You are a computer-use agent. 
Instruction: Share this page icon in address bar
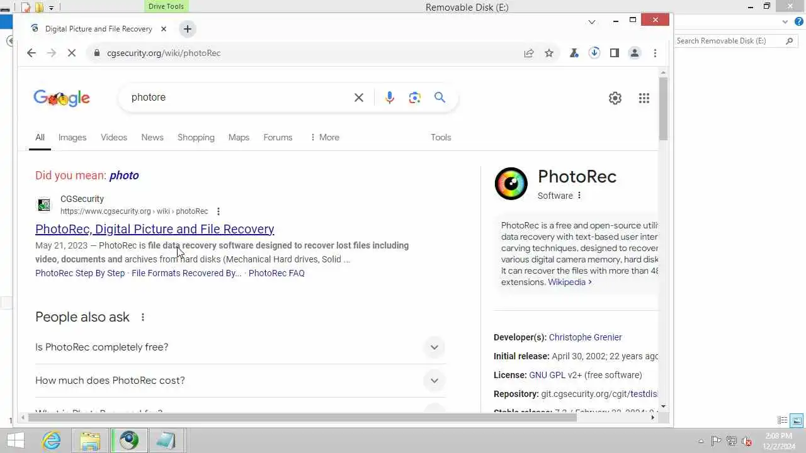coord(529,53)
